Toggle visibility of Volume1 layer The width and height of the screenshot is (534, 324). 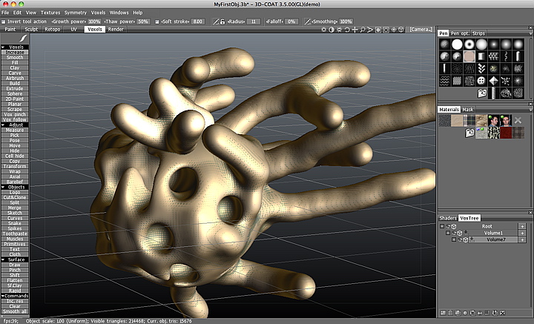coord(455,233)
